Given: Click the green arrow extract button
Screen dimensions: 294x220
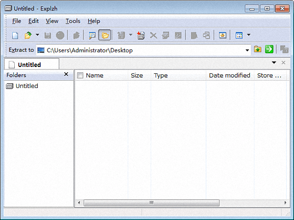Looking at the screenshot, I should pyautogui.click(x=269, y=49).
